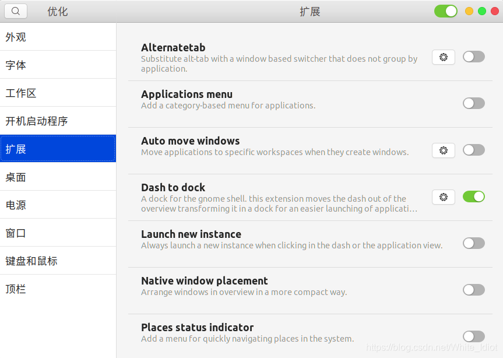Click the search magnifier button
The height and width of the screenshot is (358, 503).
pyautogui.click(x=15, y=11)
